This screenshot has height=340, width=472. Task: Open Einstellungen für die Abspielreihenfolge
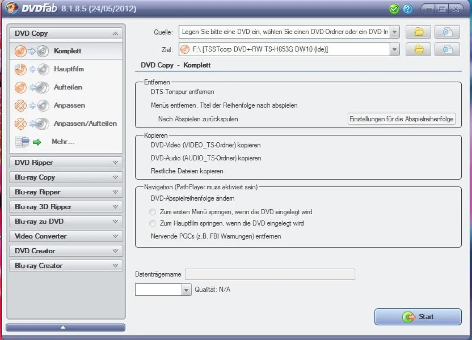pos(401,119)
